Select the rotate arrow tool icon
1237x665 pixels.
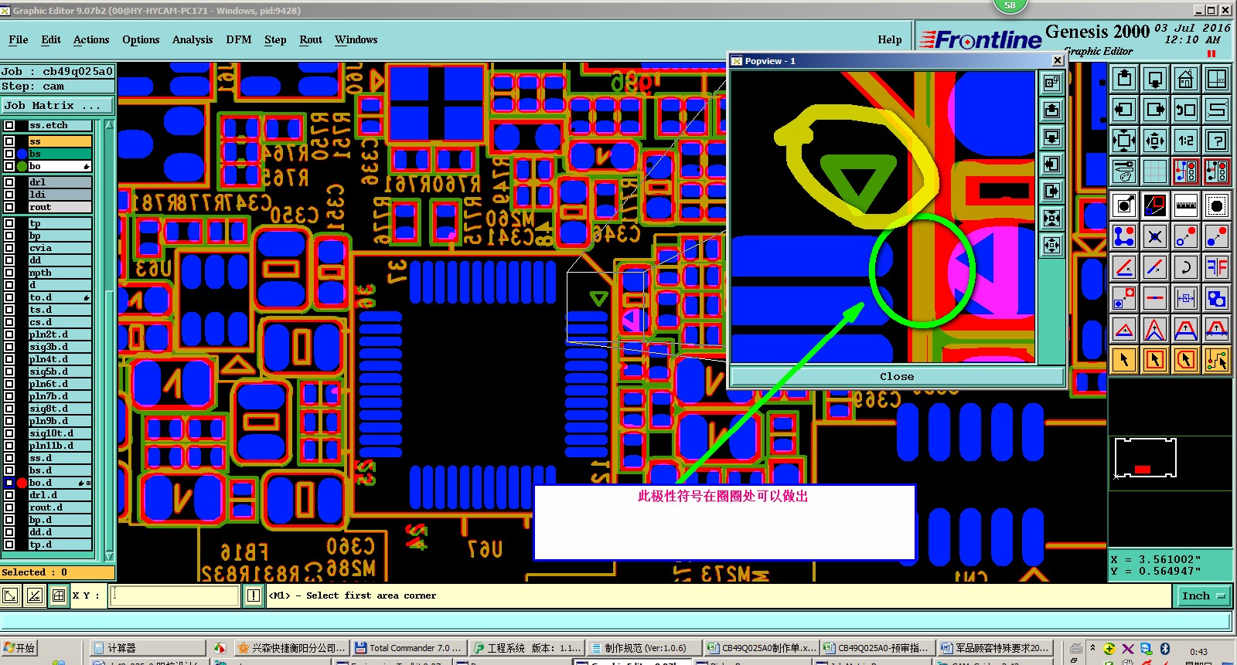[1185, 267]
